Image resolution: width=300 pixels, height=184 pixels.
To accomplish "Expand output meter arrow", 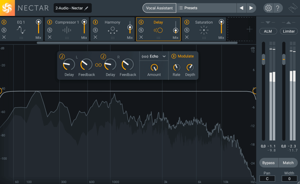I will click(288, 23).
